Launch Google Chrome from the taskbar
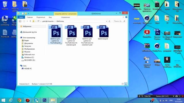This screenshot has width=184, height=103. 19,100
